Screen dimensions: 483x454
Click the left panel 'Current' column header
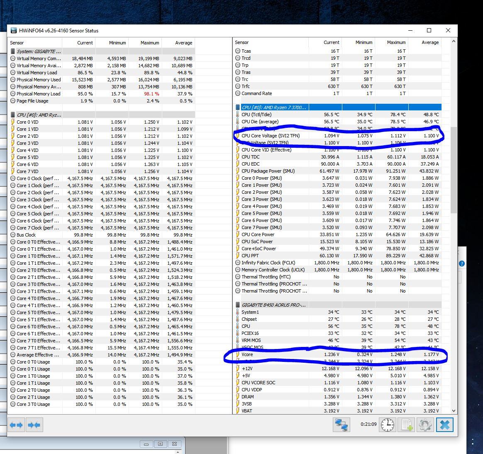point(79,43)
